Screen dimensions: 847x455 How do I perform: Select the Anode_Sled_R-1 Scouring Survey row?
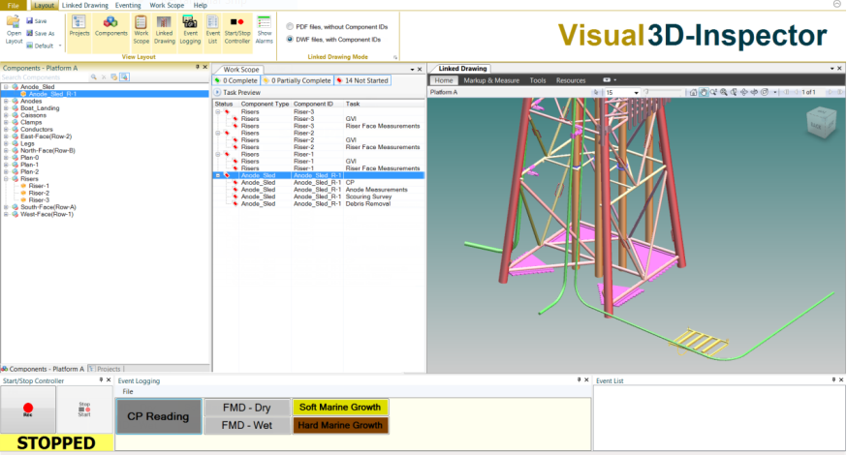click(319, 197)
